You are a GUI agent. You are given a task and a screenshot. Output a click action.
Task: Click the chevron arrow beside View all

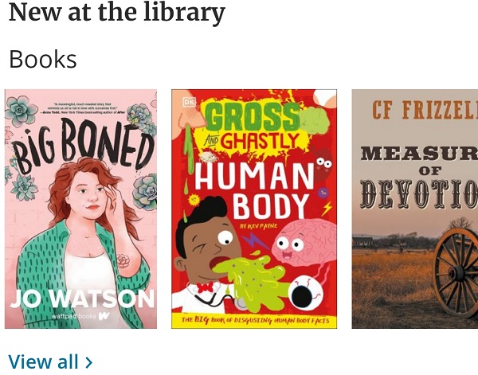(88, 362)
